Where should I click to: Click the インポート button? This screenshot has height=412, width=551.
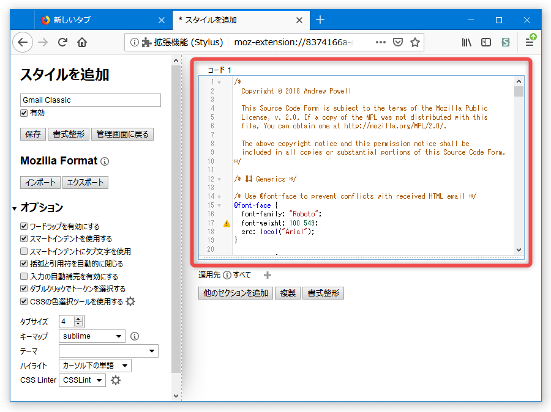[40, 183]
